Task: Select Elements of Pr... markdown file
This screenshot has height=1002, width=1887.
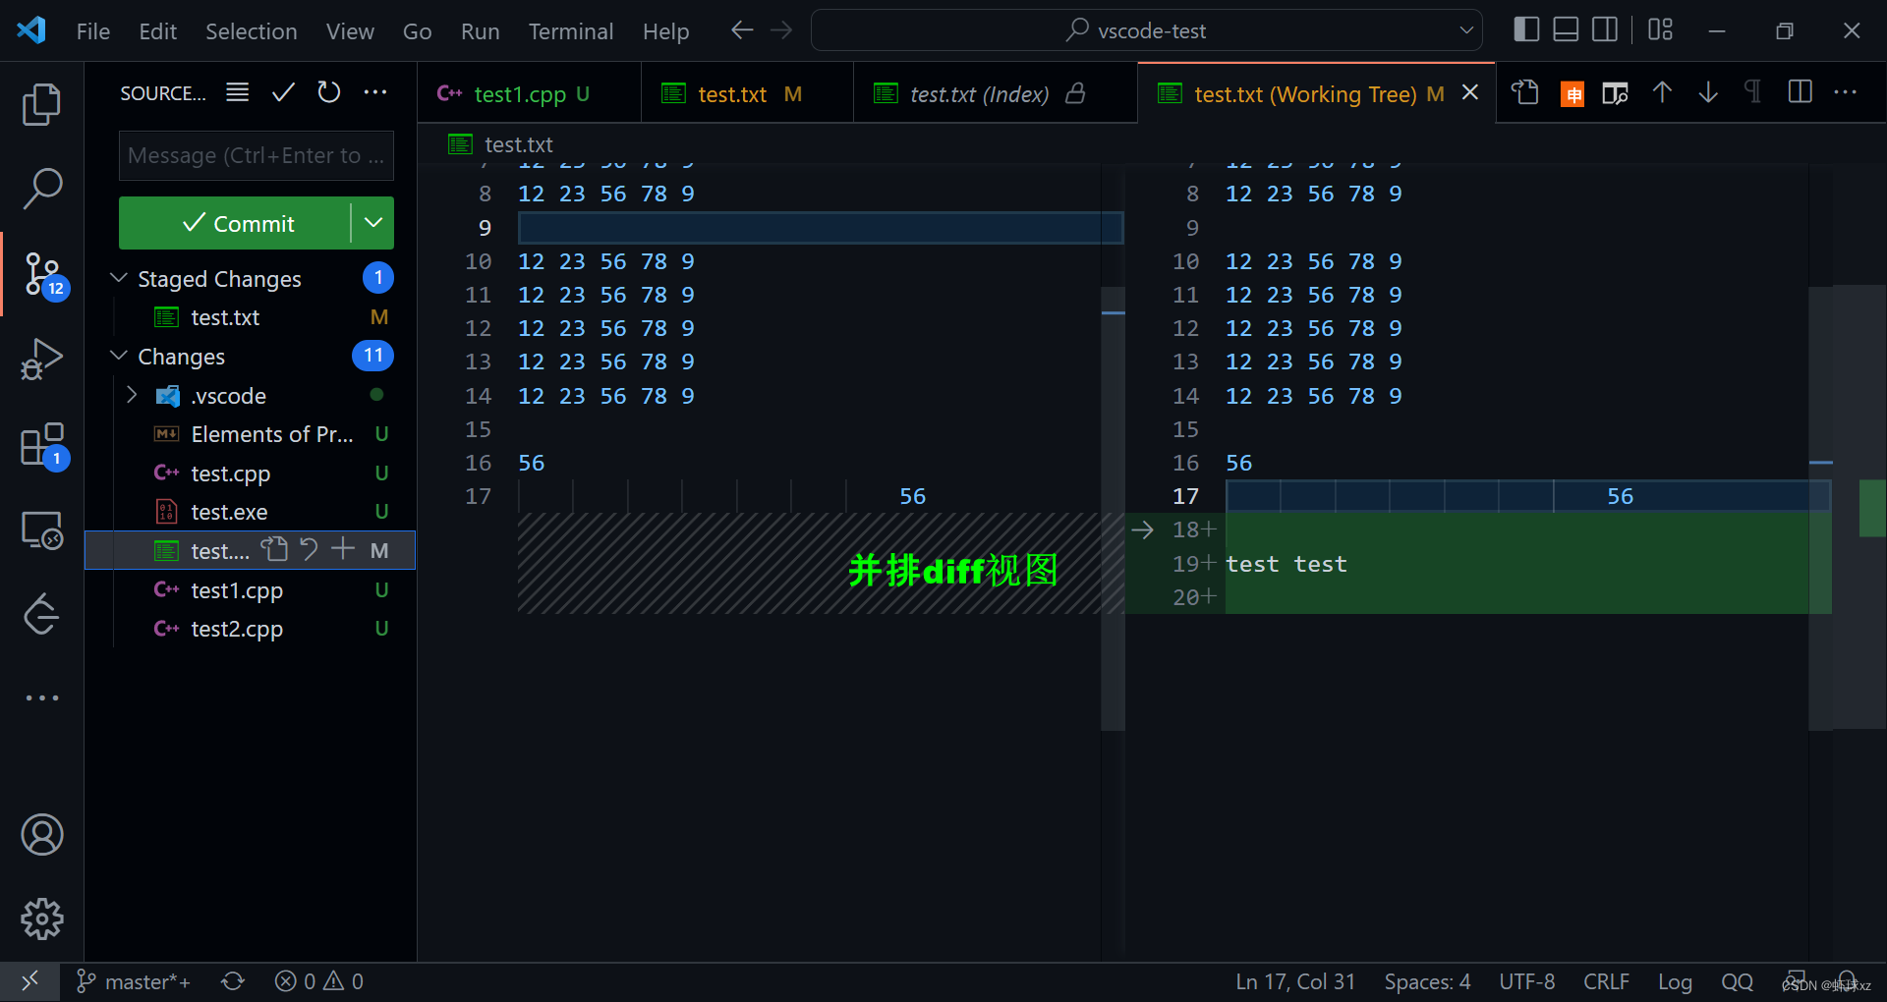Action: [251, 434]
